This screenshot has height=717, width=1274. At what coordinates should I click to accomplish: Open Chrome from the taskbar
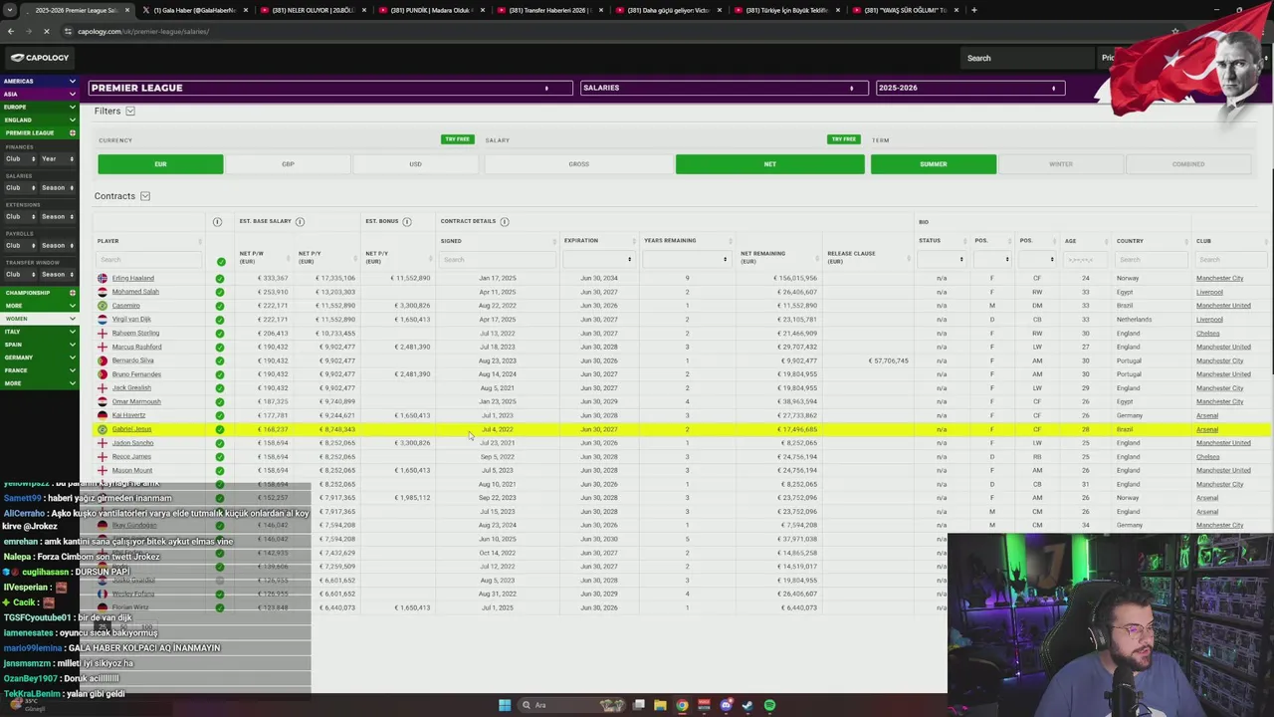(682, 705)
